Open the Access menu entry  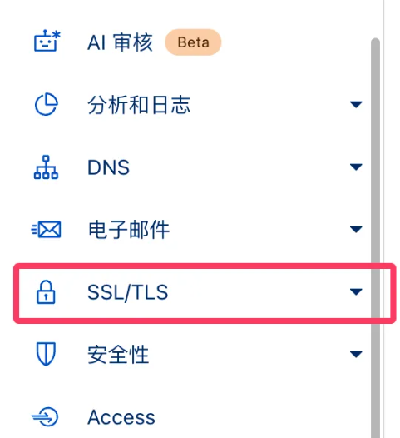click(121, 417)
